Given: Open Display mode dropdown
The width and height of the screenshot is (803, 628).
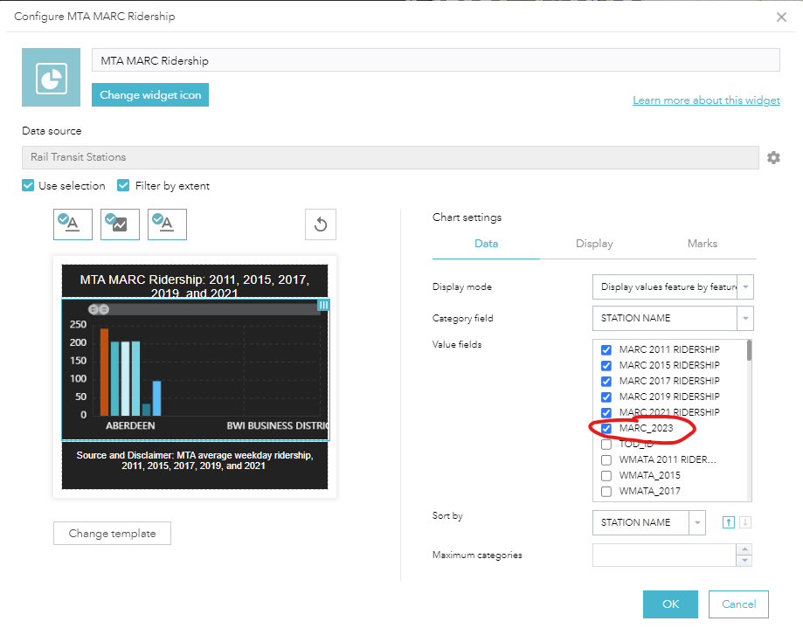Looking at the screenshot, I should click(x=673, y=287).
